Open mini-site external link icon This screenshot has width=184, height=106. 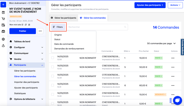(x=22, y=25)
